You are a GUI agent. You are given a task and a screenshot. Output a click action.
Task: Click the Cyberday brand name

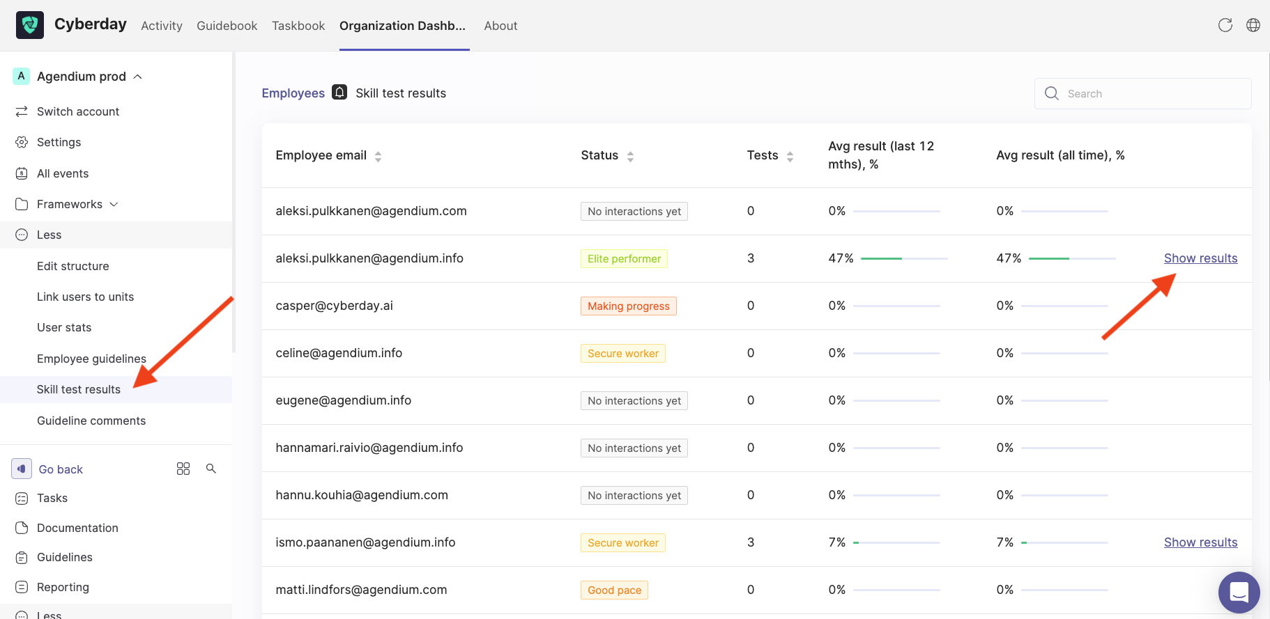coord(91,24)
